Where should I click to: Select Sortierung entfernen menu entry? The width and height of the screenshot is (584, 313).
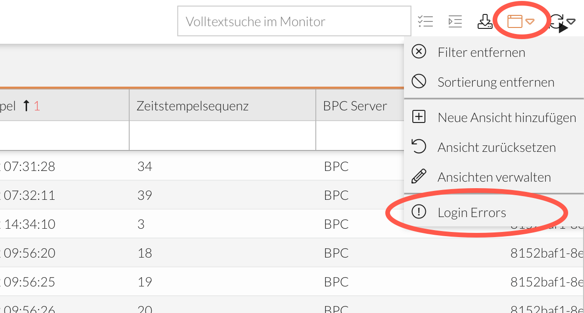pos(496,82)
